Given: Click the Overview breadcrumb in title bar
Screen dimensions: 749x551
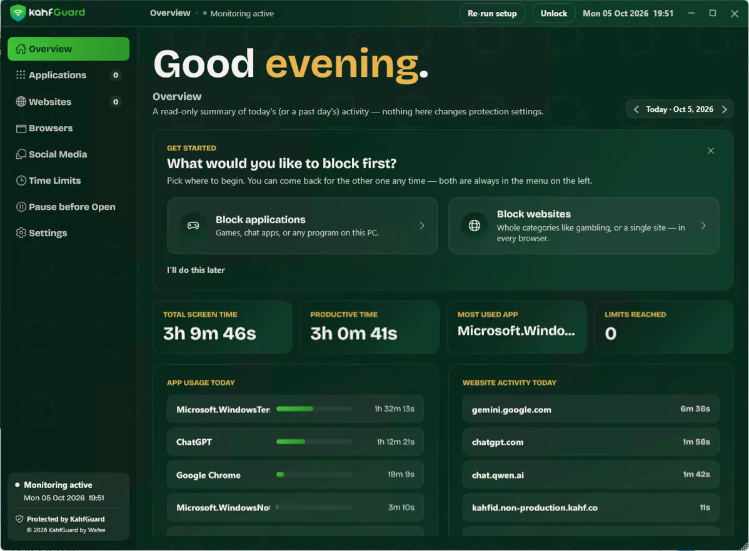Looking at the screenshot, I should pyautogui.click(x=170, y=13).
